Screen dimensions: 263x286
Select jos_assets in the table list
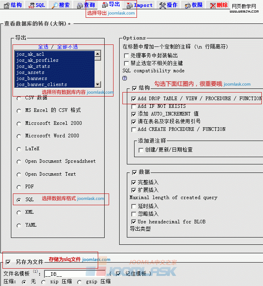coord(55,72)
